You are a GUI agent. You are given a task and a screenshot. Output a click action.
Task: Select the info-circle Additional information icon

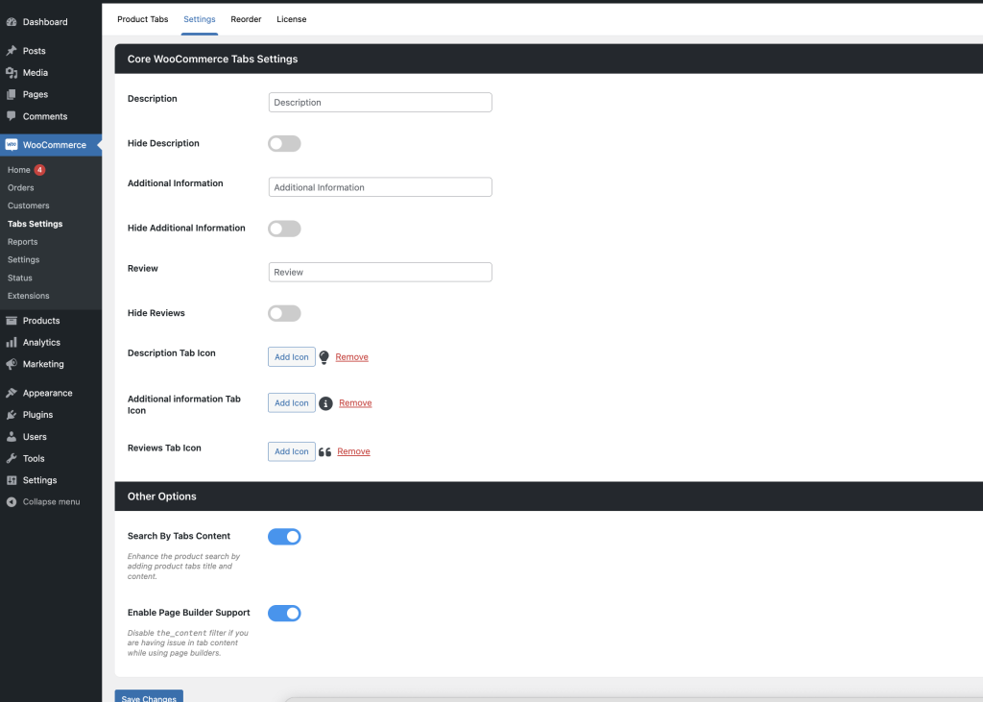(x=325, y=402)
